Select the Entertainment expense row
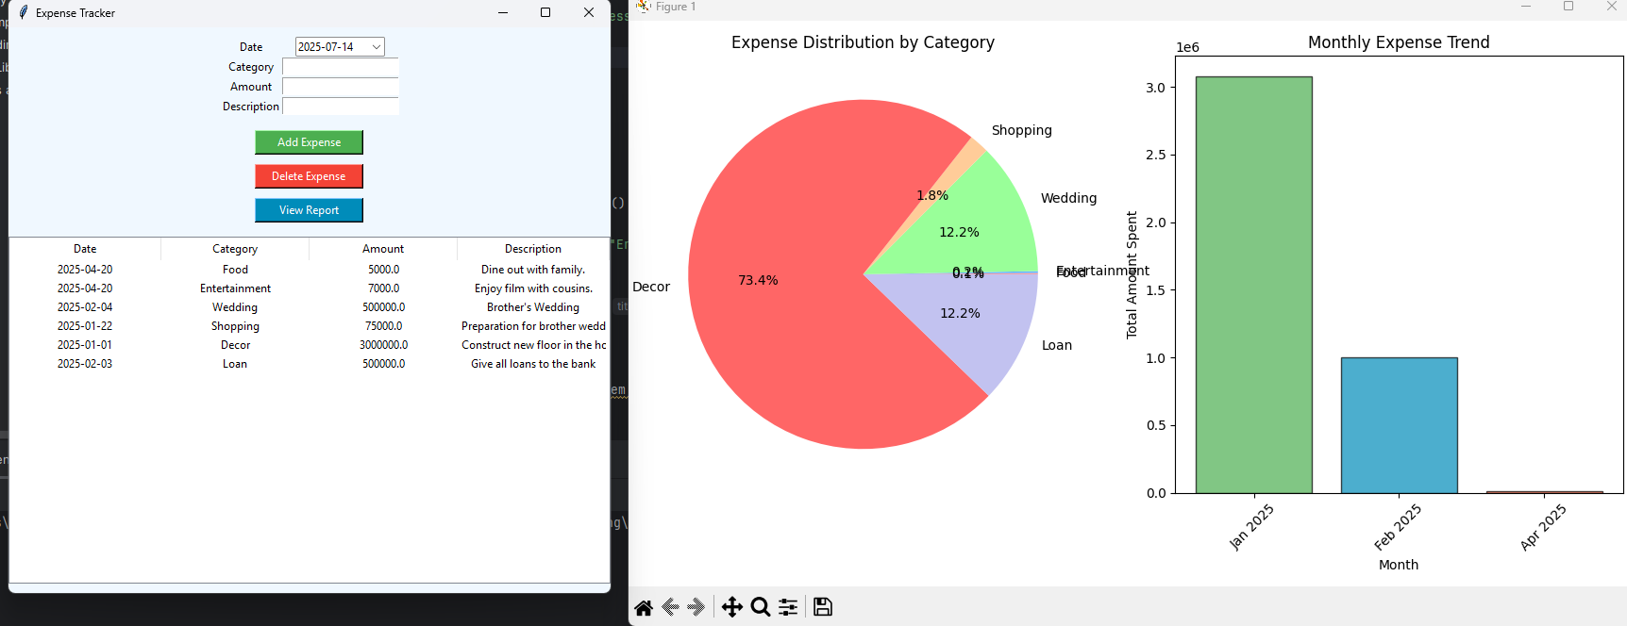This screenshot has width=1627, height=626. (309, 288)
